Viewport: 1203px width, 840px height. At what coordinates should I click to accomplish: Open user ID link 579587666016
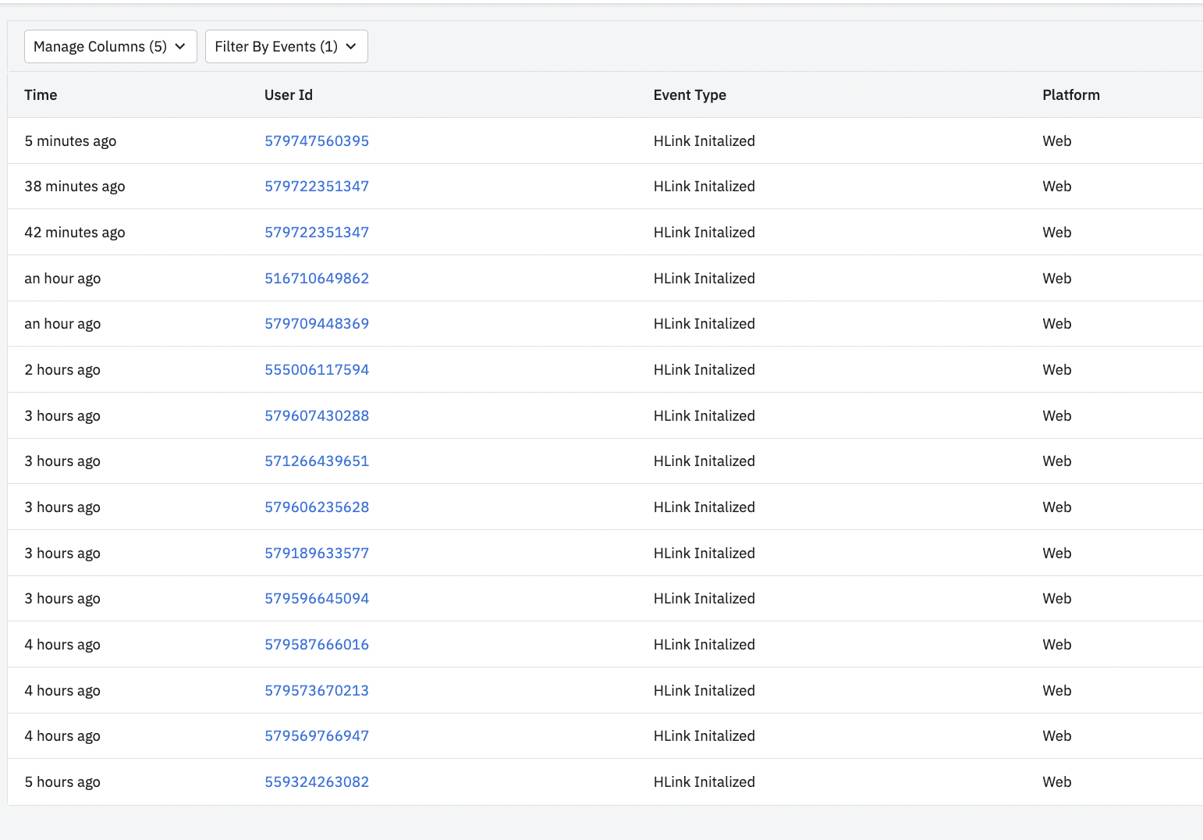[x=317, y=644]
